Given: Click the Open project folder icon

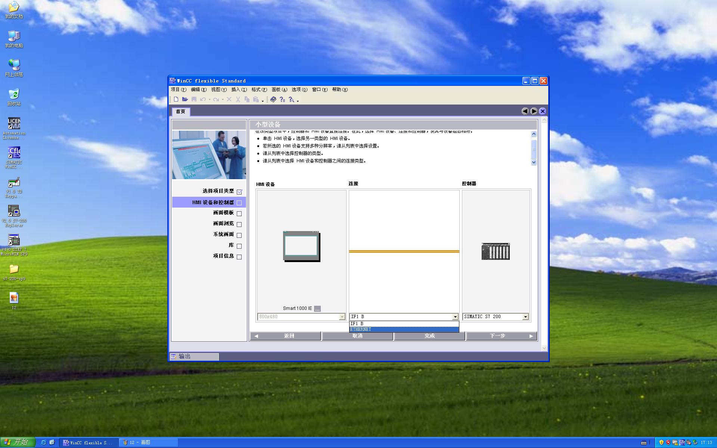Looking at the screenshot, I should [185, 99].
